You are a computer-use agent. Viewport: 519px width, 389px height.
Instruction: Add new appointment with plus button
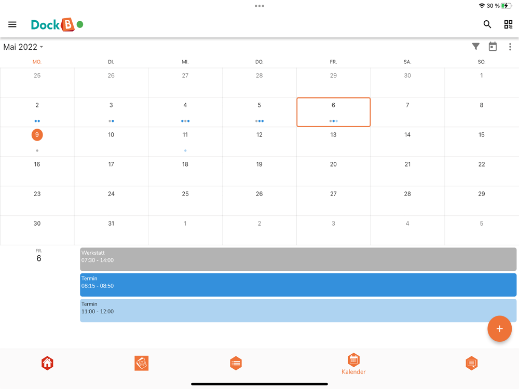point(499,328)
